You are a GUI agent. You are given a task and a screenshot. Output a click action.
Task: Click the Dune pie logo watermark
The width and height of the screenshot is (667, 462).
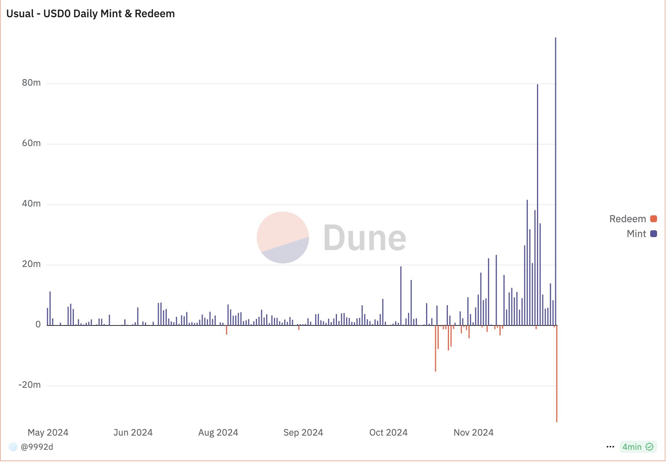[283, 238]
